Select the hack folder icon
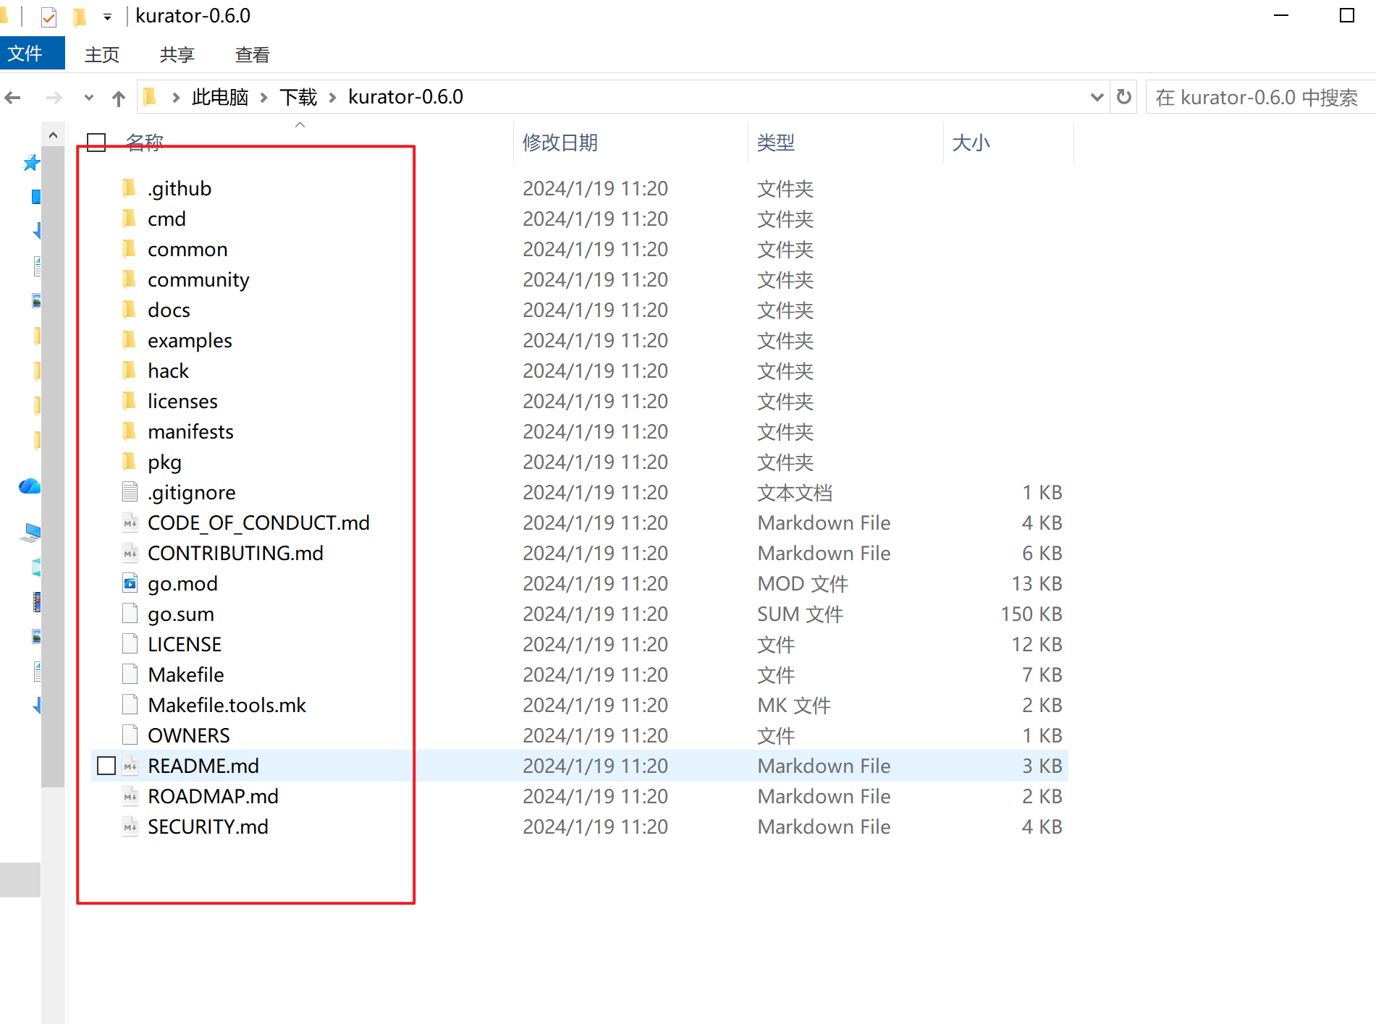The image size is (1376, 1024). (x=130, y=371)
